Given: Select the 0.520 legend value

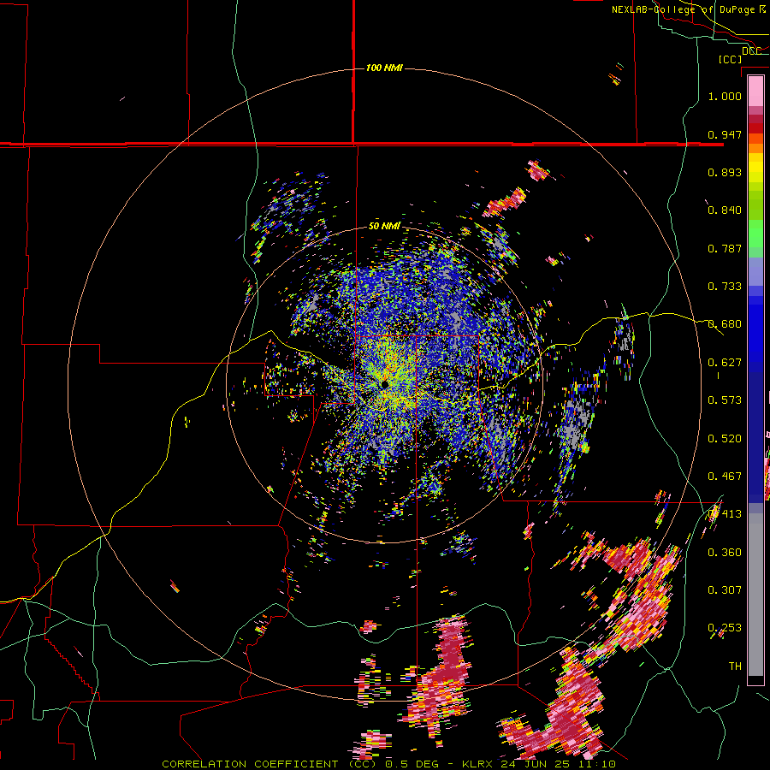Looking at the screenshot, I should click(725, 439).
